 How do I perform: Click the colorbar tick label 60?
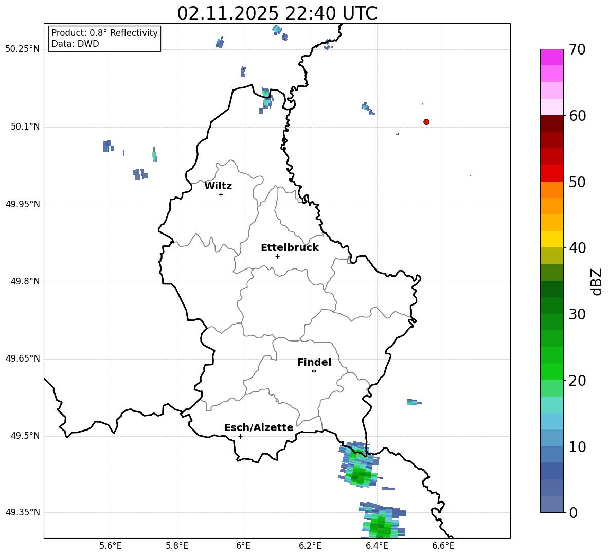pyautogui.click(x=577, y=116)
